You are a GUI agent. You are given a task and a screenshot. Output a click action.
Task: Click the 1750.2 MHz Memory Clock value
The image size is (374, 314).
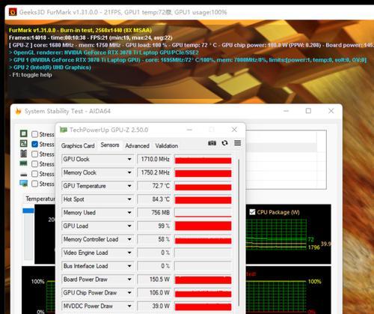coord(154,172)
